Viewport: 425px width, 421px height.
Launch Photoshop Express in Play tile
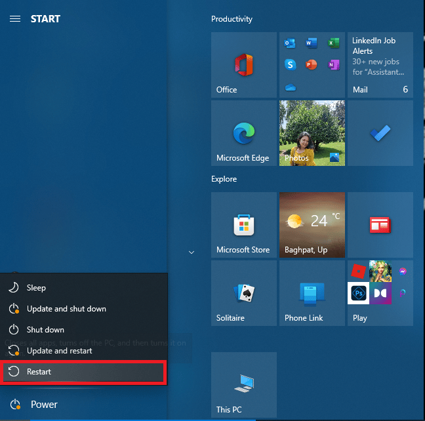tap(358, 293)
